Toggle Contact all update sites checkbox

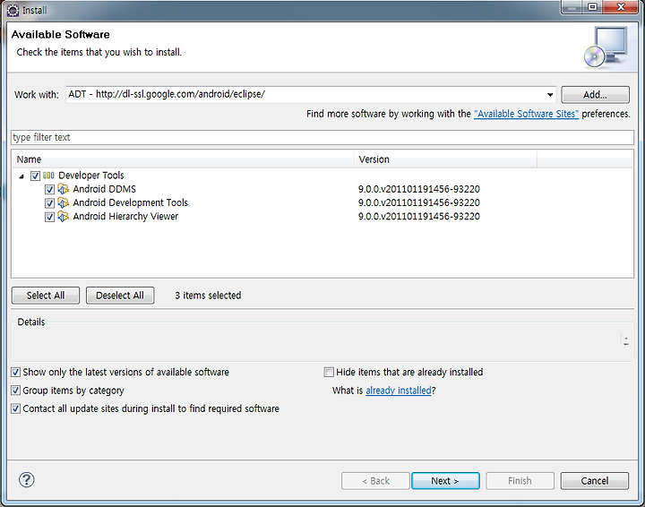[x=15, y=408]
